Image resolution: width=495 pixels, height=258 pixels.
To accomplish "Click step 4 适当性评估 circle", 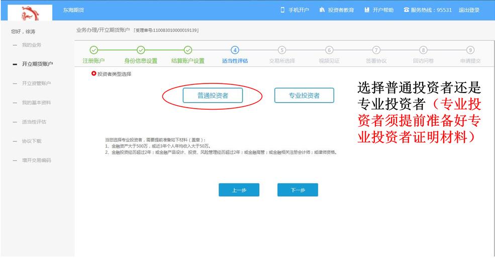I will pyautogui.click(x=235, y=50).
